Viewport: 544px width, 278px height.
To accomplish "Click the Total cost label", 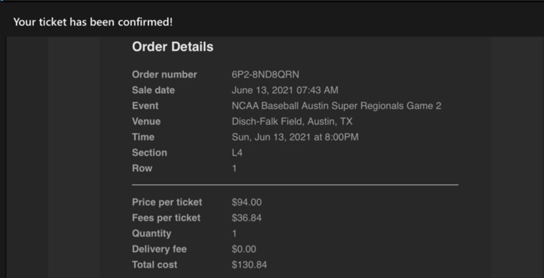I will (154, 265).
